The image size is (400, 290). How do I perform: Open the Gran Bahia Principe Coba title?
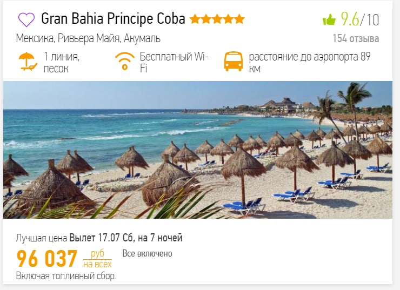click(113, 18)
